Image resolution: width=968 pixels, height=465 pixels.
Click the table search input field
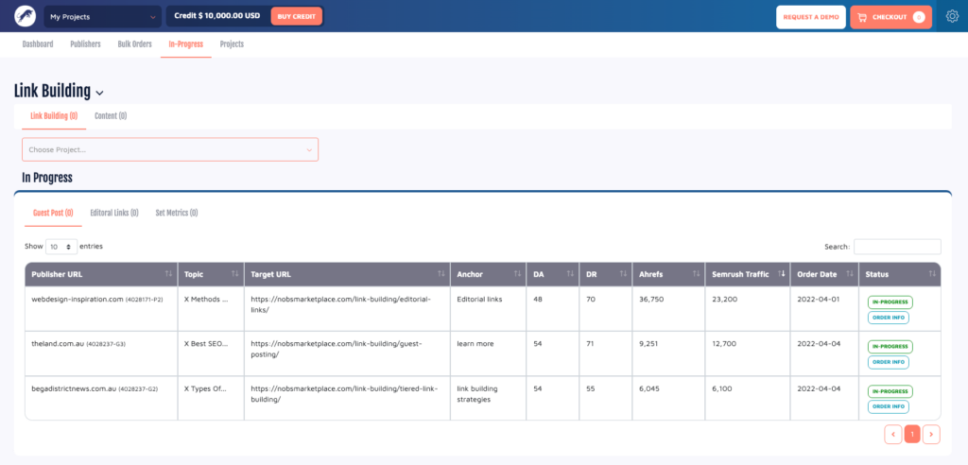point(896,247)
